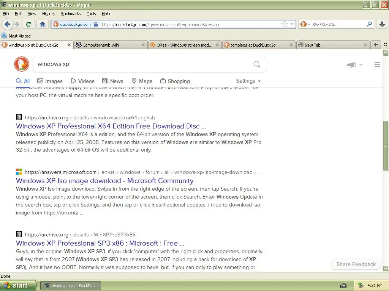
Task: Open the Tools menu
Action: tap(91, 14)
